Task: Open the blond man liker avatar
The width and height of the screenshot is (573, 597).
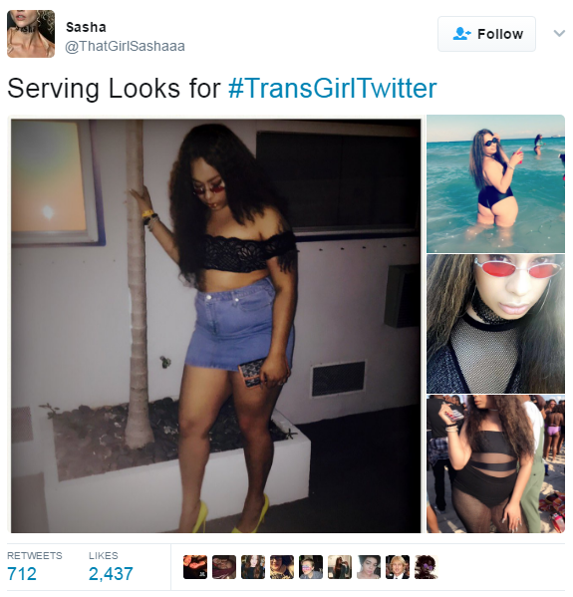Action: point(398,567)
